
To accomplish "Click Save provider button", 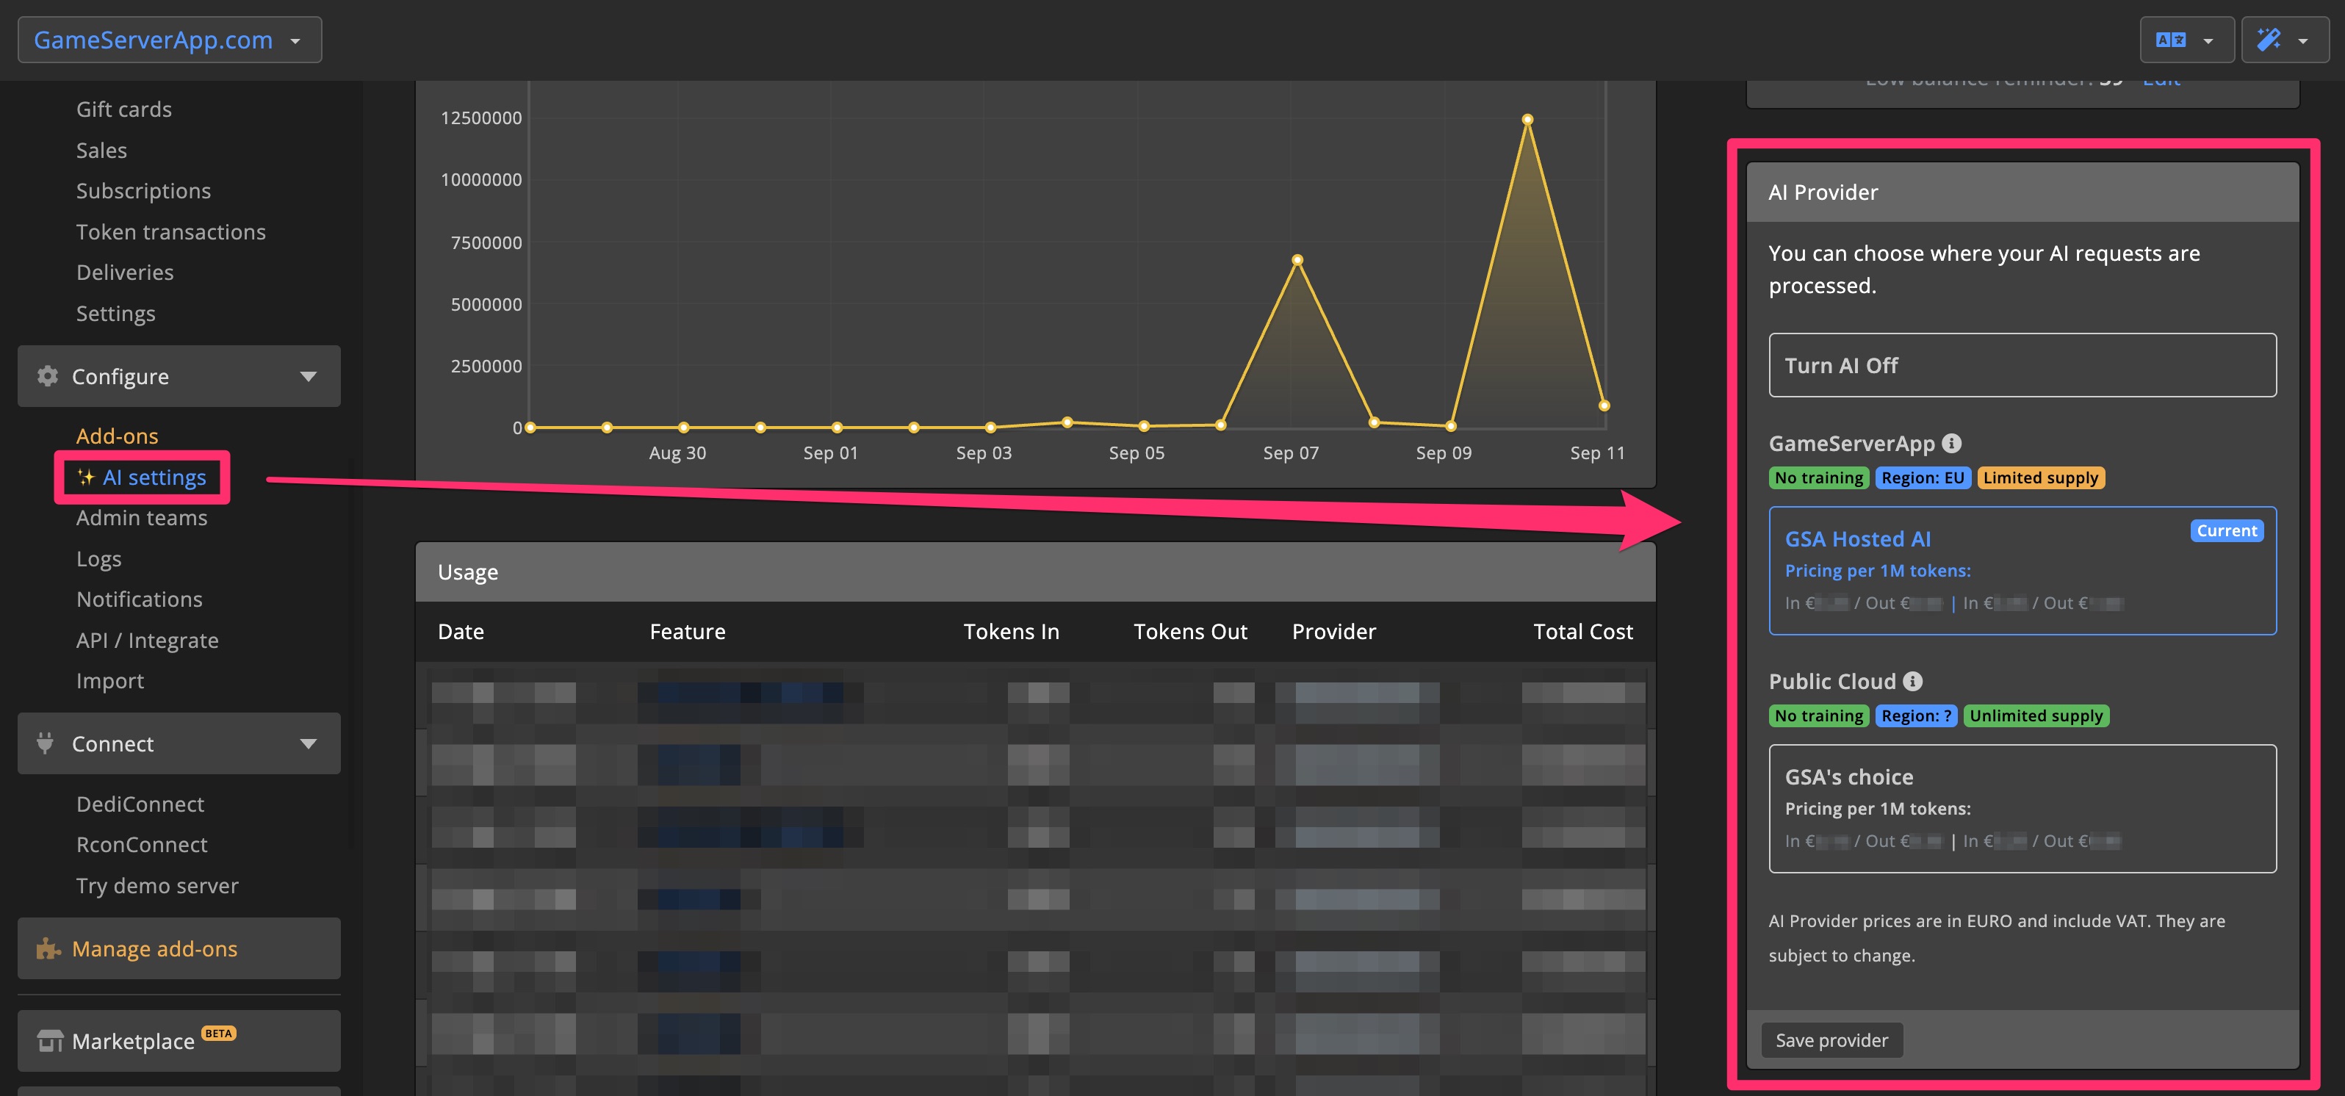I will 1831,1040.
